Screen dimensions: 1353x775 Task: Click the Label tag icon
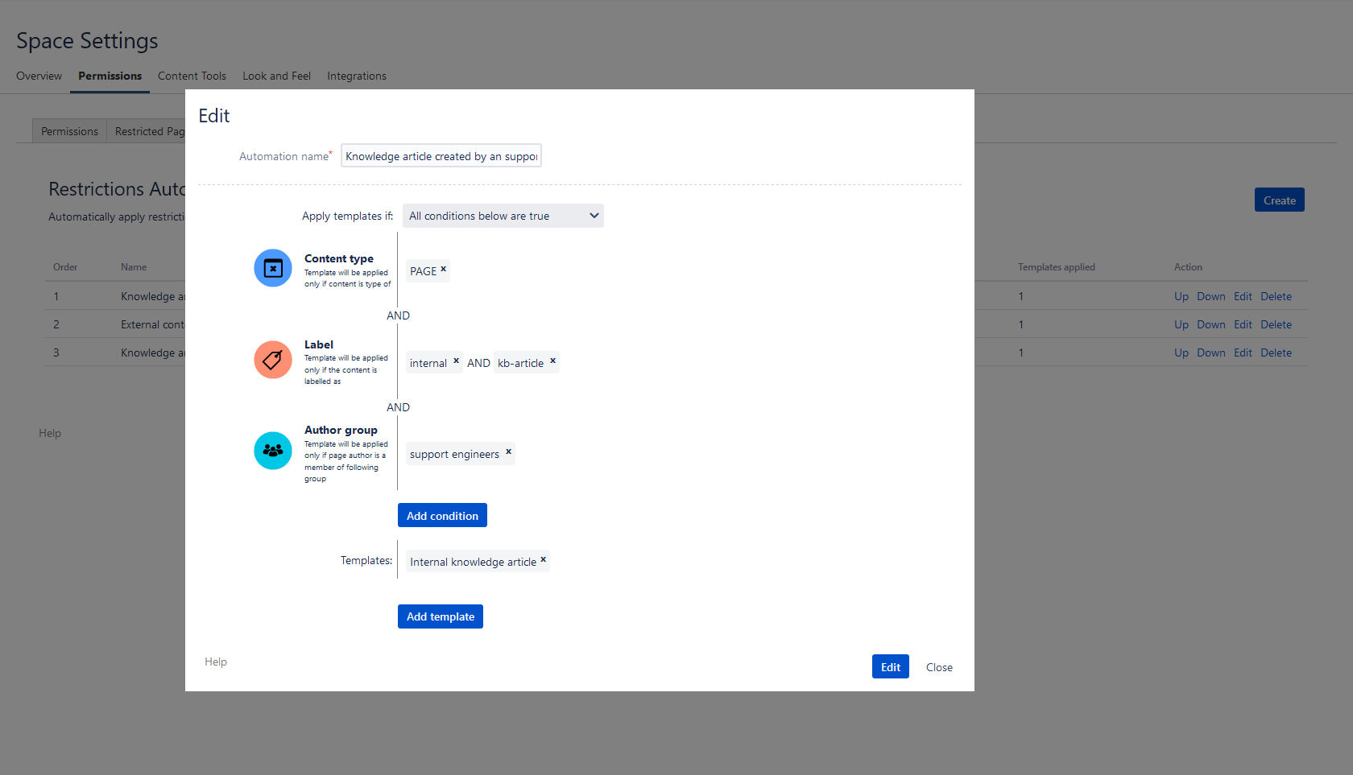(273, 360)
